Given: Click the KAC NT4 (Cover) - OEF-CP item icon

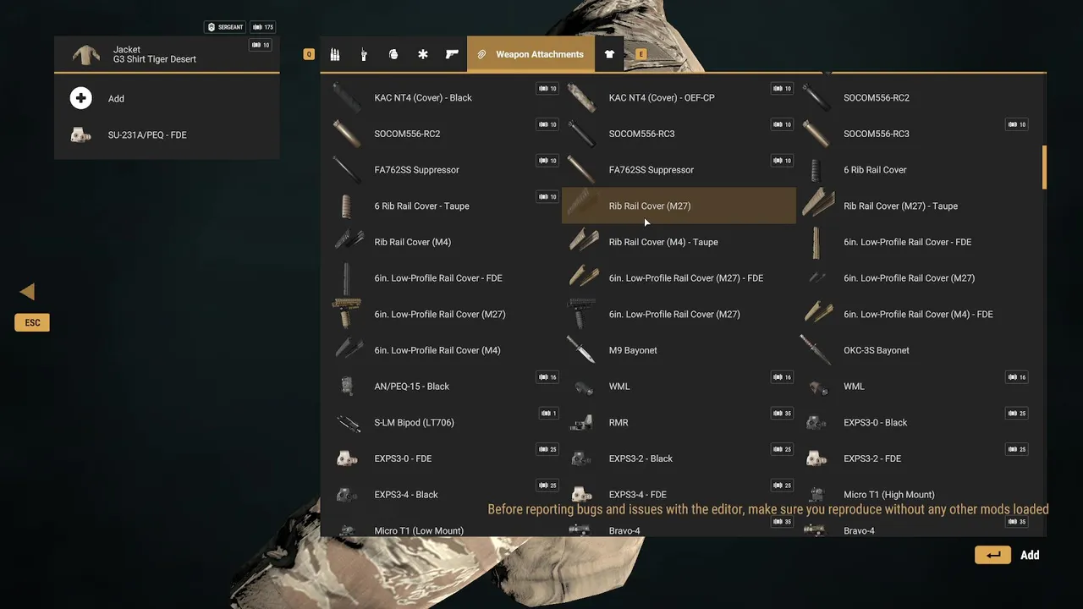Looking at the screenshot, I should click(x=582, y=97).
